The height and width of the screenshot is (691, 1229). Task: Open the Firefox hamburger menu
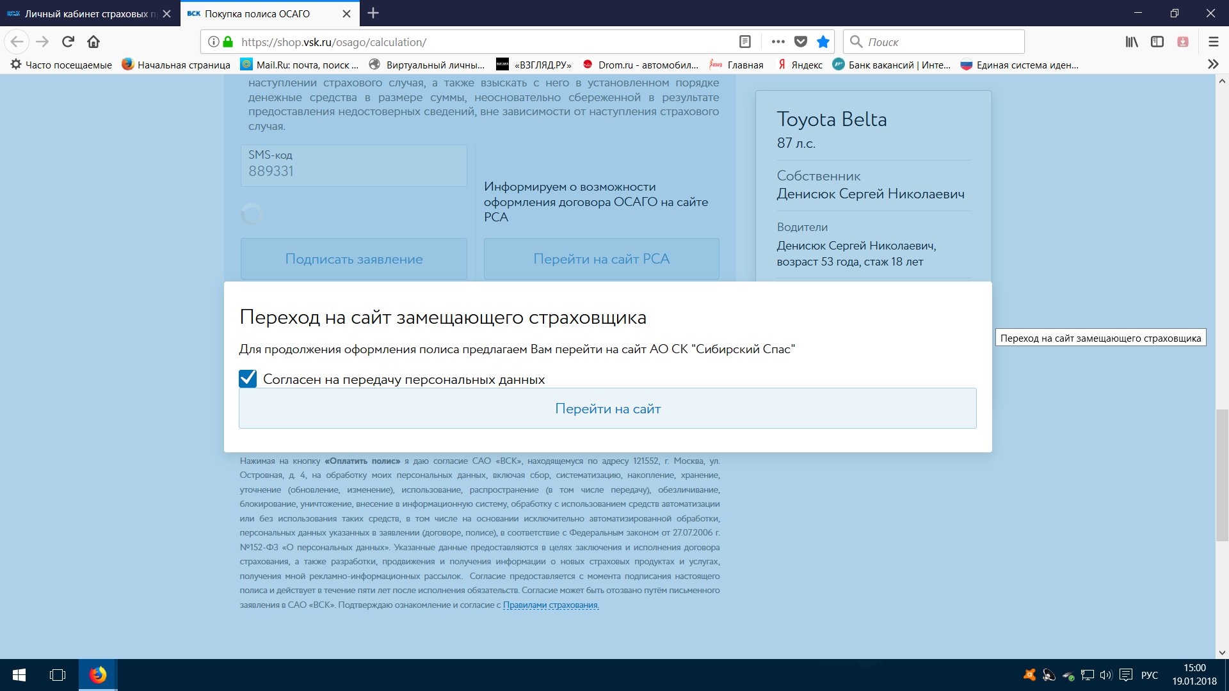(1214, 42)
